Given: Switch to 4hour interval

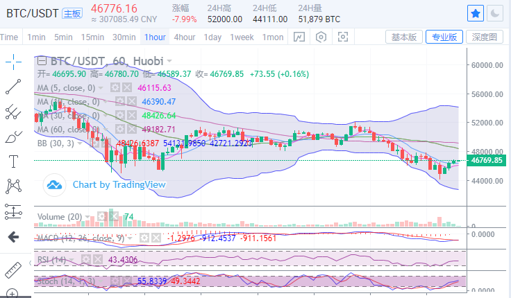Looking at the screenshot, I should click(x=185, y=37).
